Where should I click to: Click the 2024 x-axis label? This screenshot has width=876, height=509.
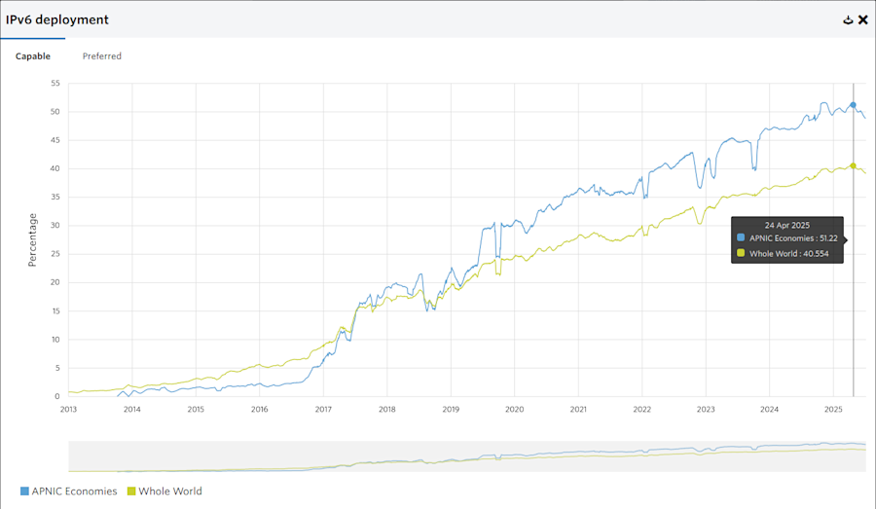[x=769, y=409]
